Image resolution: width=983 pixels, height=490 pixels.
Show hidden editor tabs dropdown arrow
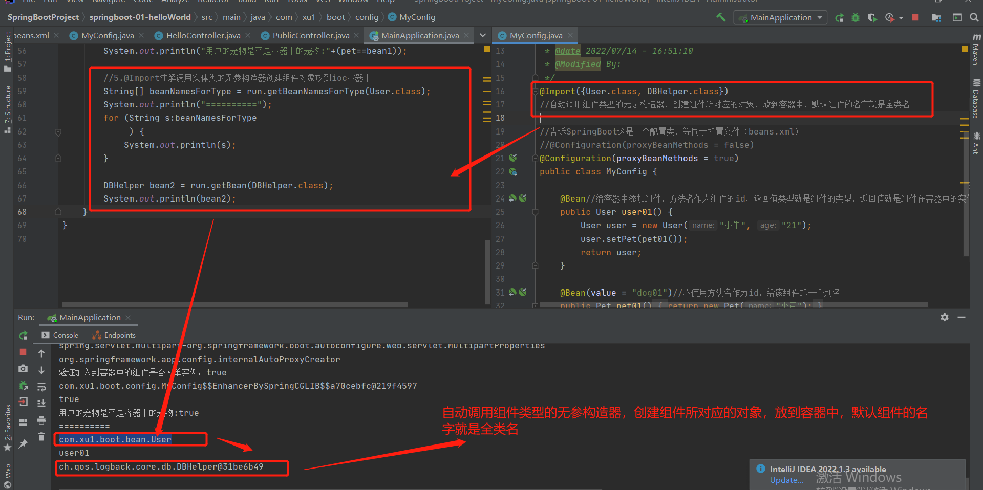[482, 35]
